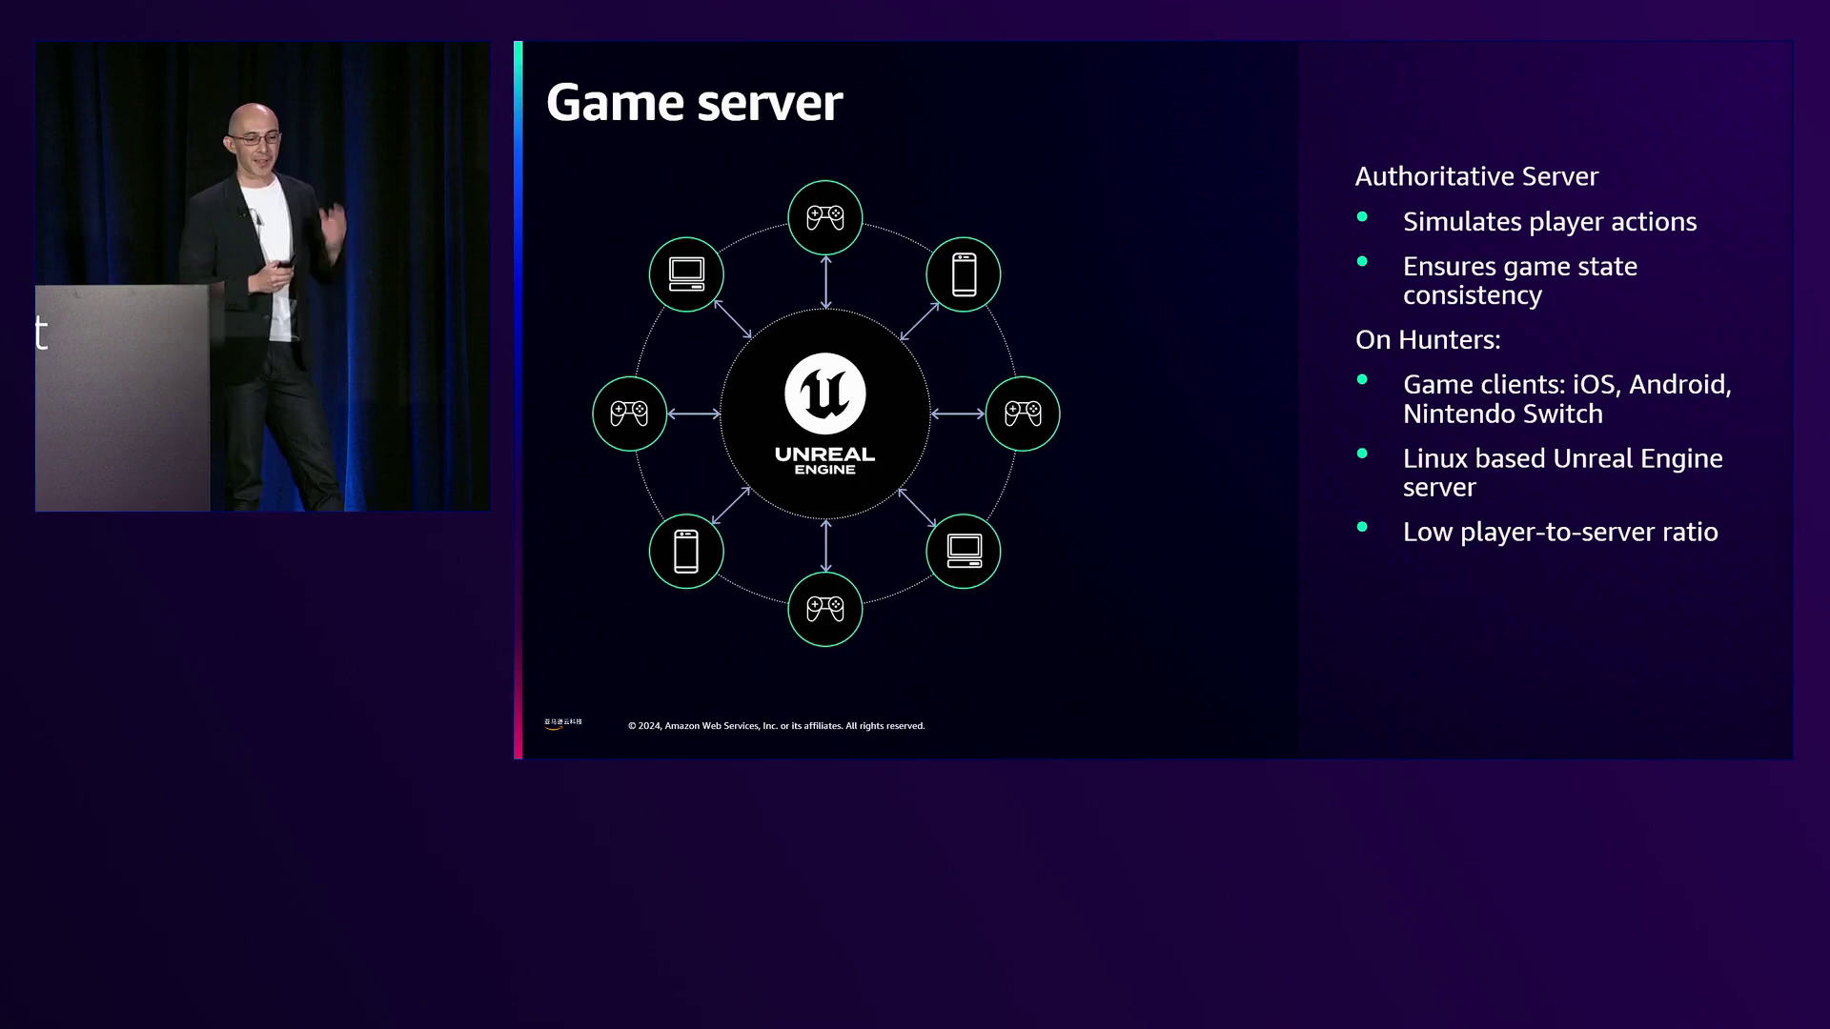Click the "Game clients: iOS, Android" bullet

tap(1566, 398)
